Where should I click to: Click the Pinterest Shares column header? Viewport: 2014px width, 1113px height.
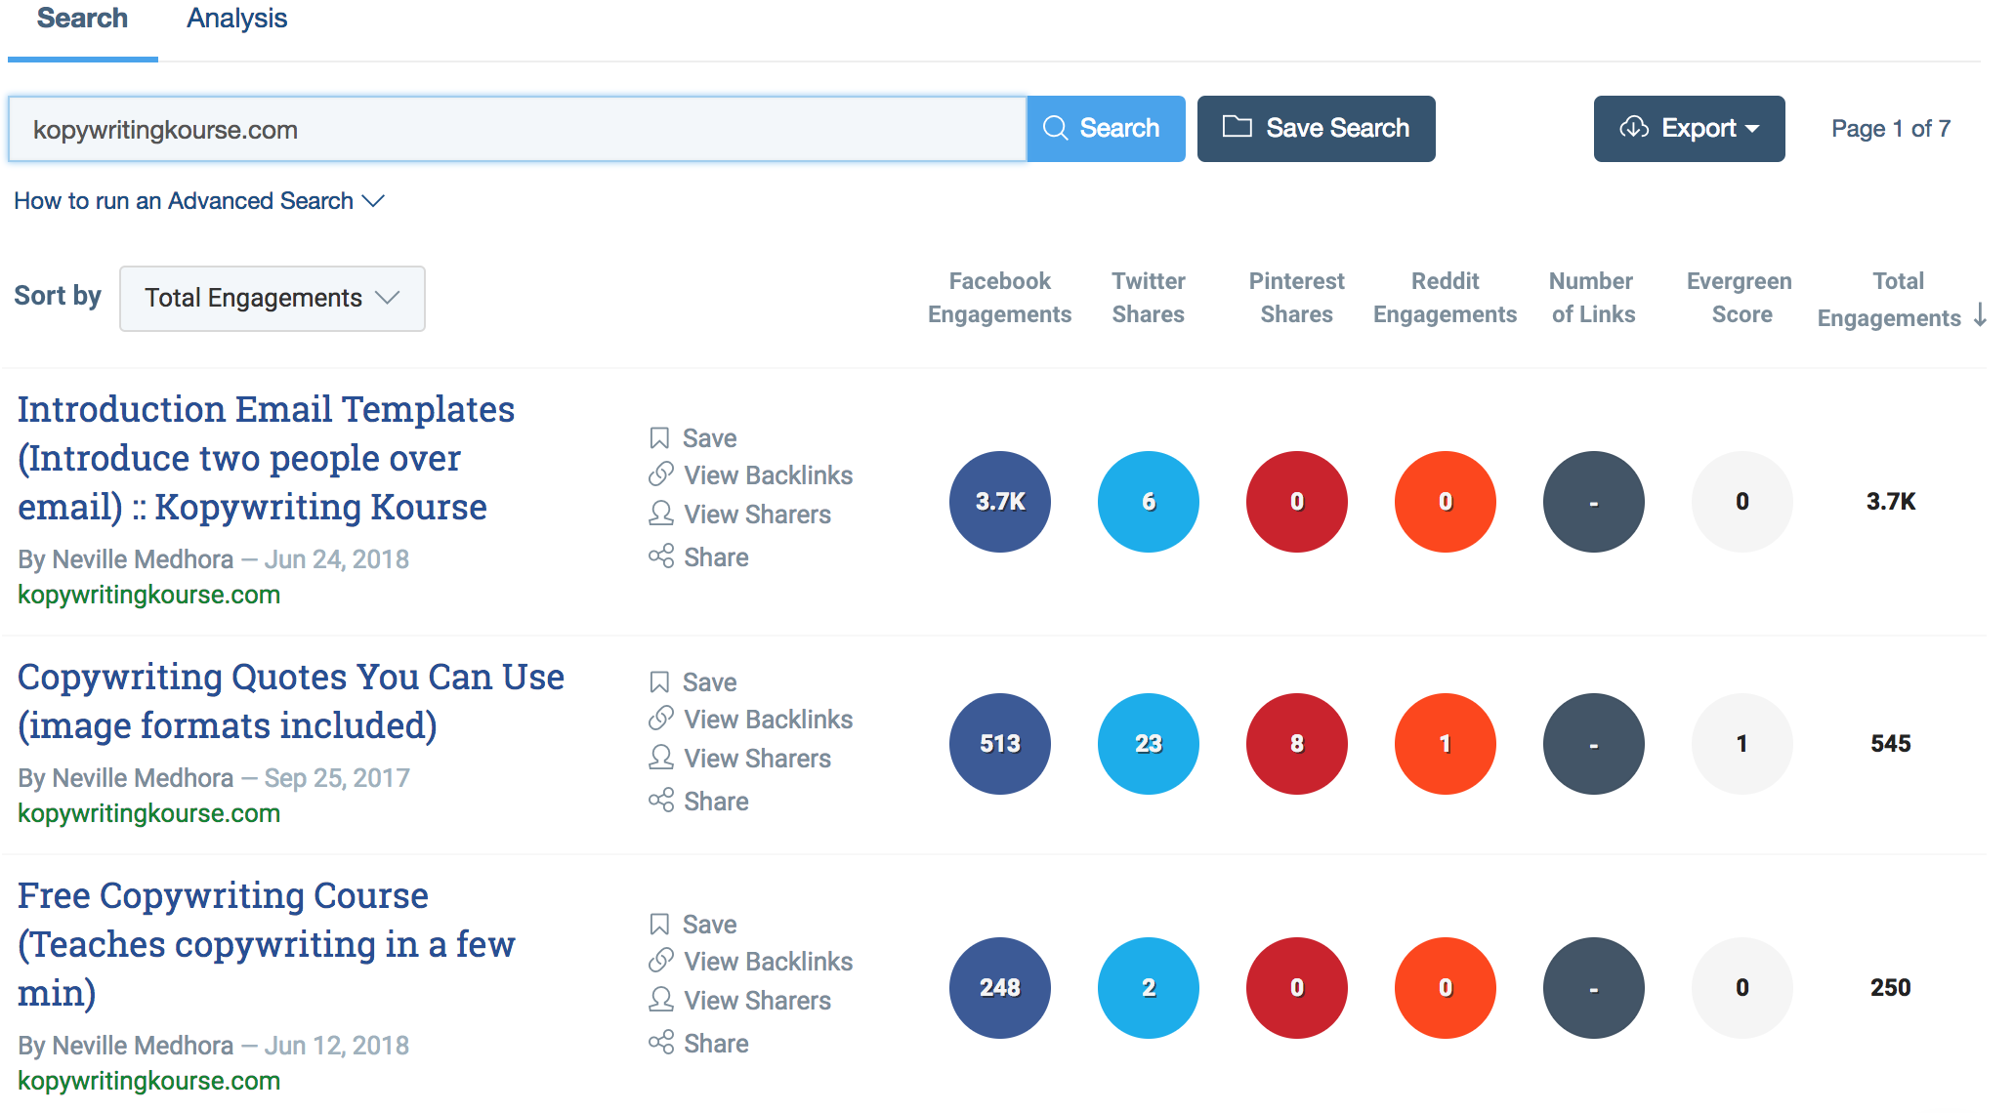pos(1297,298)
